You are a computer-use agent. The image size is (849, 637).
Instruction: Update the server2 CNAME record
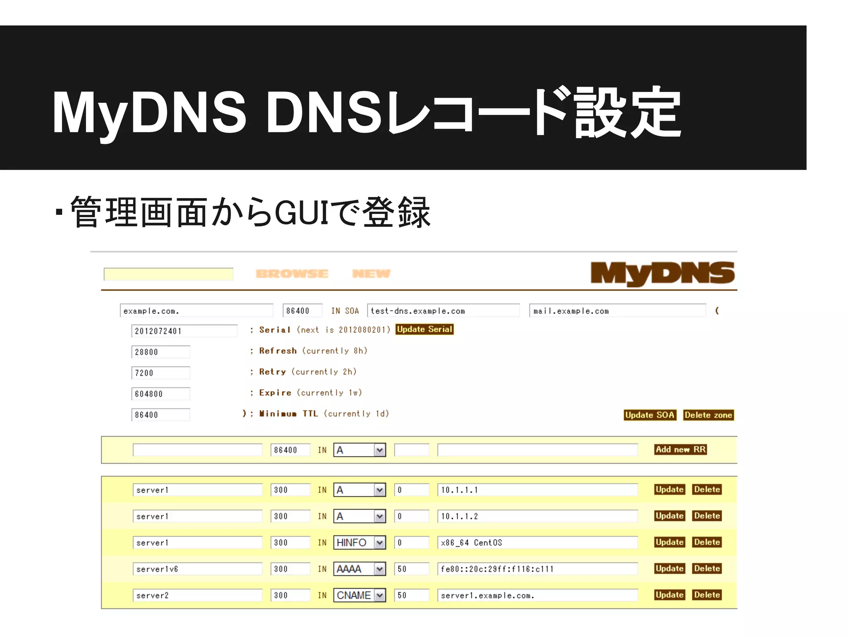pos(669,595)
